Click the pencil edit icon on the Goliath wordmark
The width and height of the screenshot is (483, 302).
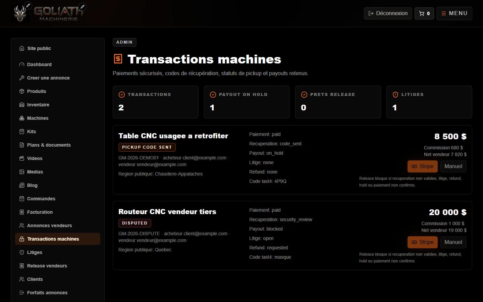(83, 6)
